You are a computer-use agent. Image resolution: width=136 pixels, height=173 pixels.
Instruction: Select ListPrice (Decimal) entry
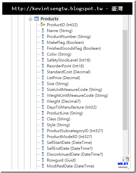pos(63,78)
